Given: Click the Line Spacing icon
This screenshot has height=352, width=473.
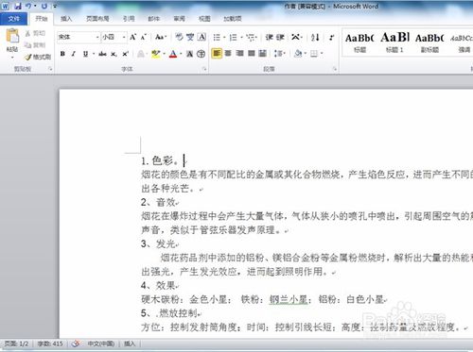Looking at the screenshot, I should (x=277, y=54).
